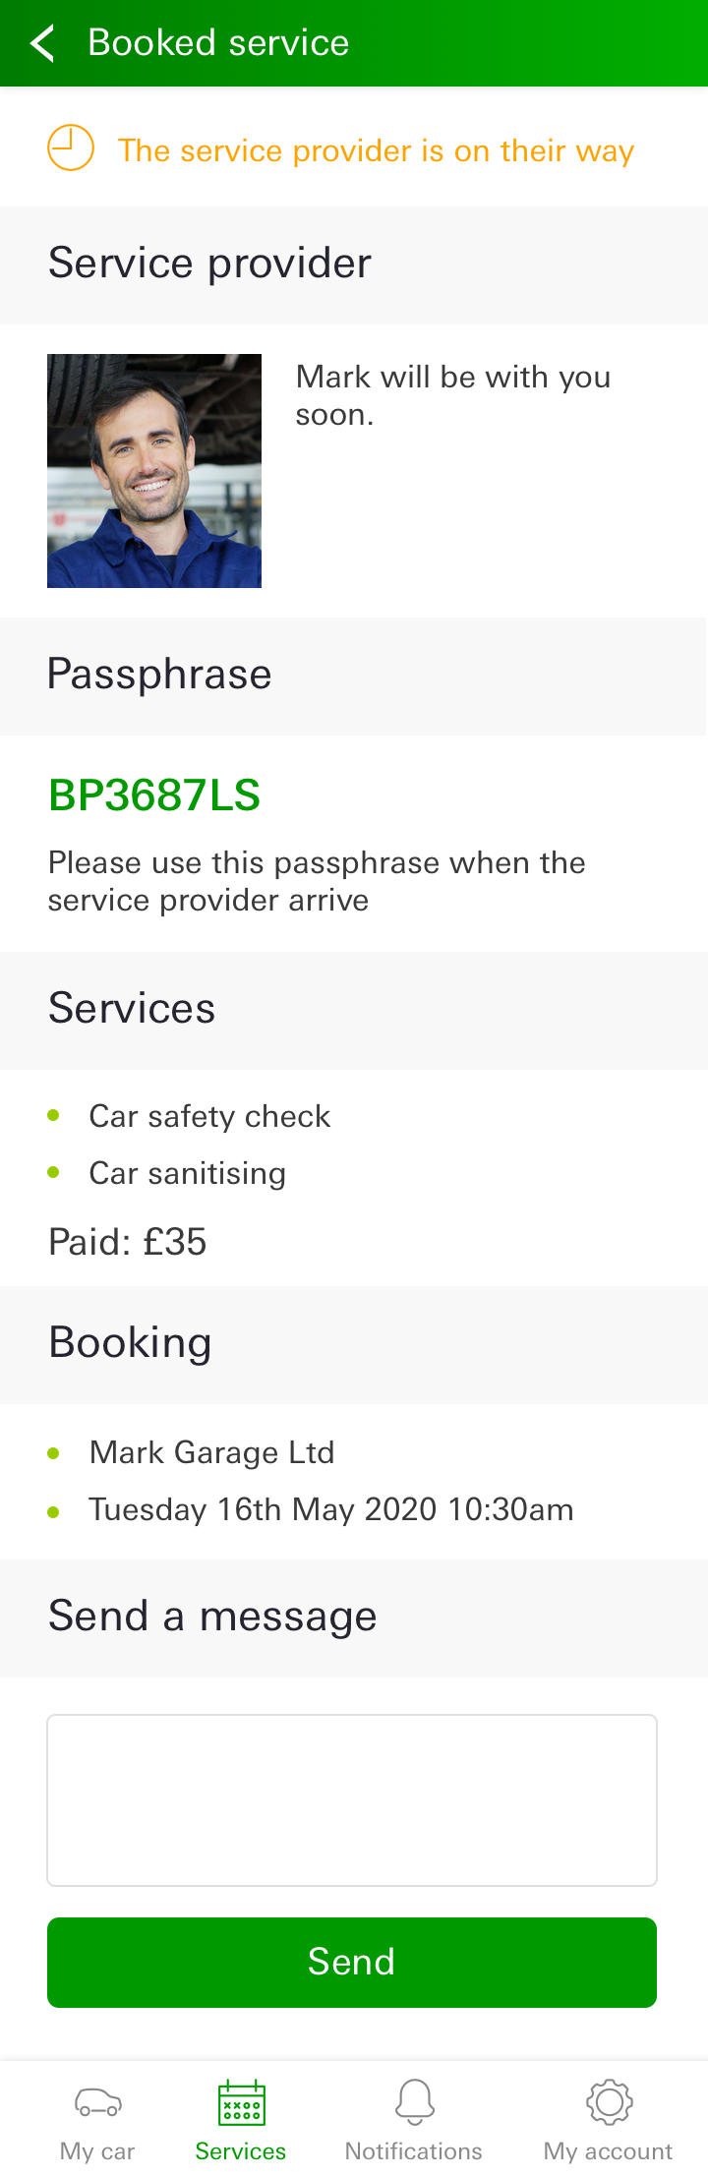Tap the Booked service header title
The image size is (708, 2177).
coord(218,43)
